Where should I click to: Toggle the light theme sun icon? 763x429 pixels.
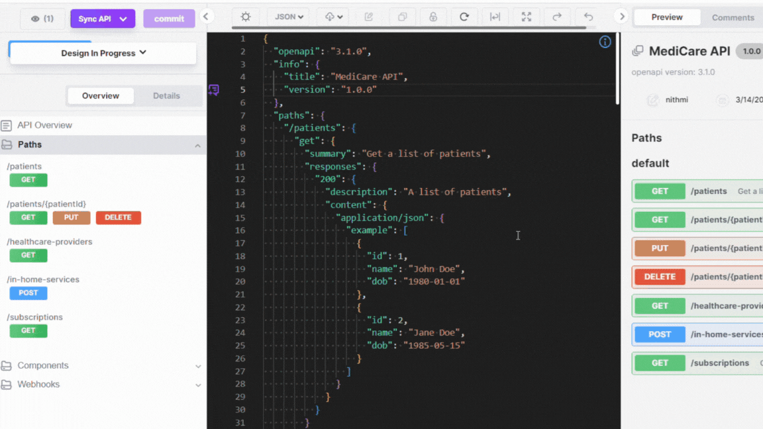[x=246, y=17]
